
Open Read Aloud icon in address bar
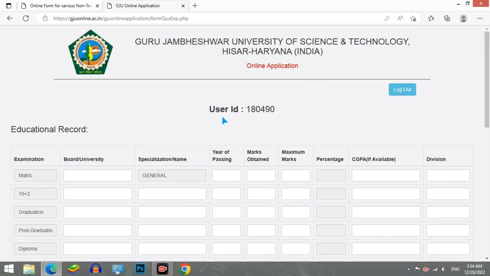[x=400, y=18]
